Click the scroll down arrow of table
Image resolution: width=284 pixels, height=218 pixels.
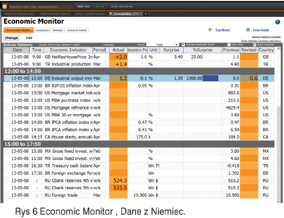pyautogui.click(x=278, y=202)
